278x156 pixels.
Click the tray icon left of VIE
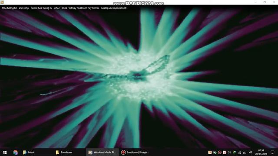pos(244,152)
